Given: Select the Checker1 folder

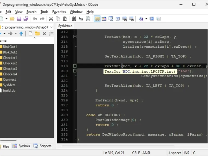Looking at the screenshot, I should (10, 58).
